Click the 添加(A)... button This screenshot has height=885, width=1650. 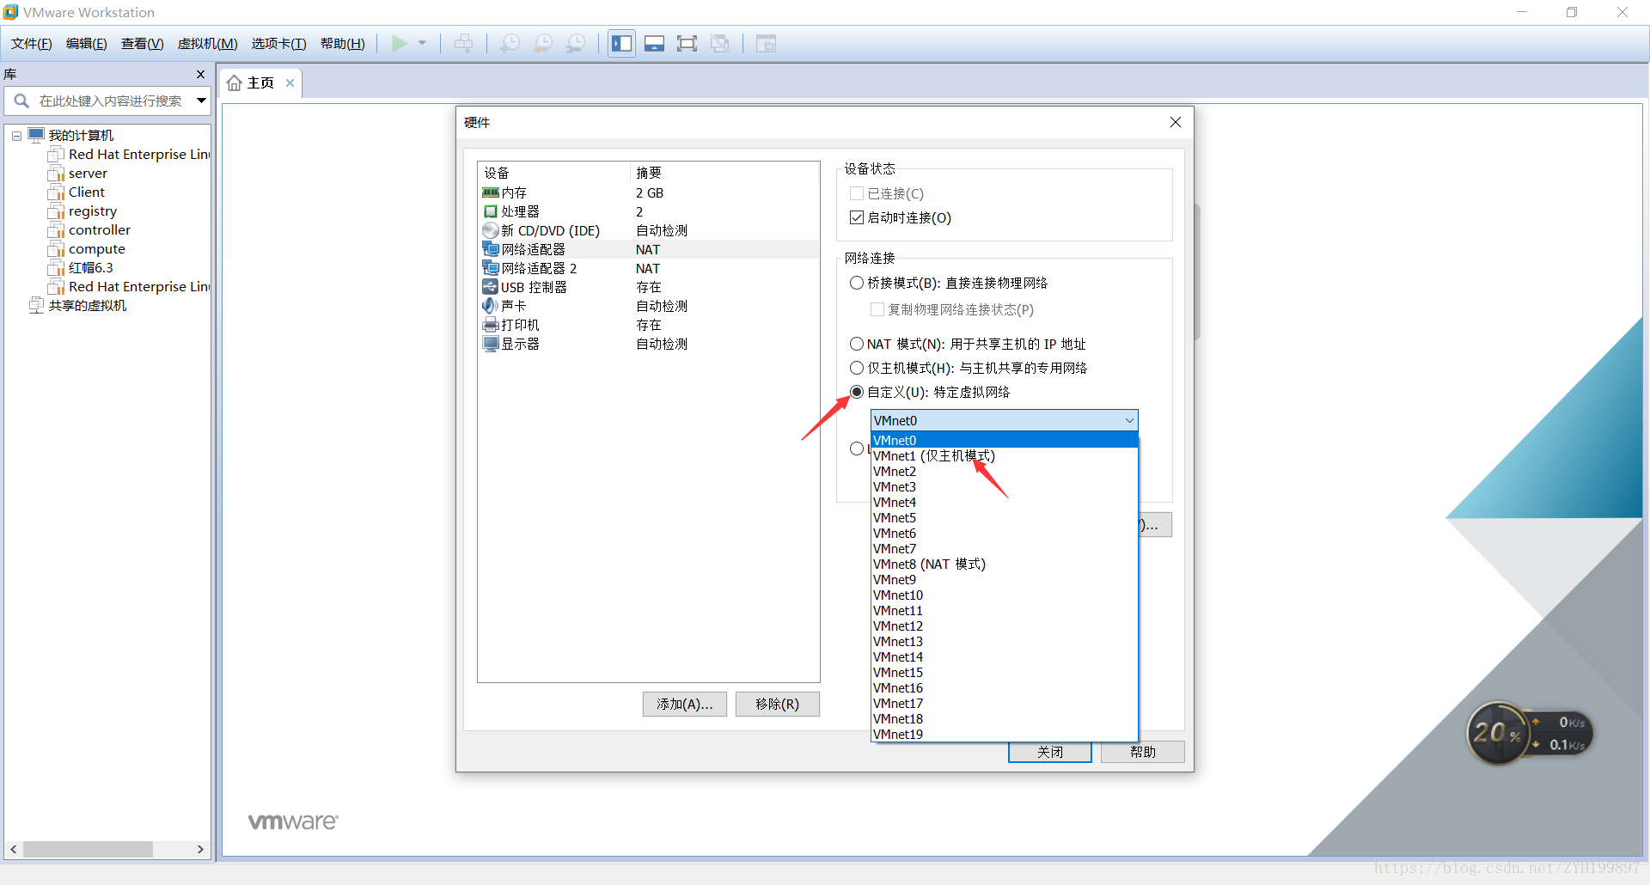685,704
